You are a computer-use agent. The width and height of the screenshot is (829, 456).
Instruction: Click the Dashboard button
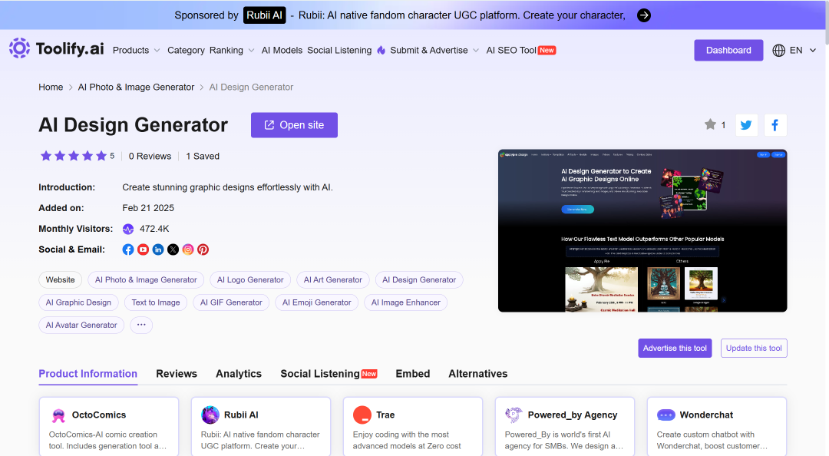tap(728, 50)
